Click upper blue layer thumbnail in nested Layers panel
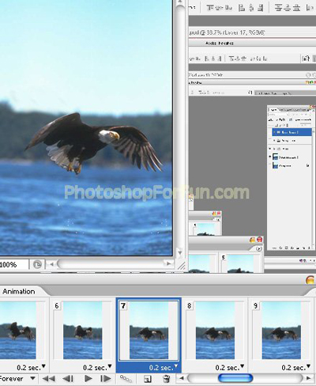Screen dimensions: 316x386 tap(275, 157)
